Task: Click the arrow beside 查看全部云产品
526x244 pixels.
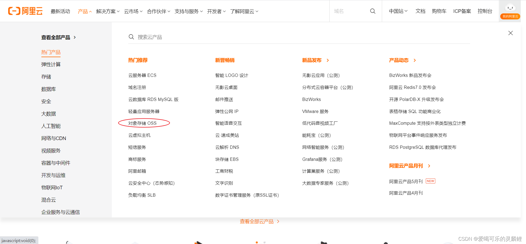Action: coord(278,222)
